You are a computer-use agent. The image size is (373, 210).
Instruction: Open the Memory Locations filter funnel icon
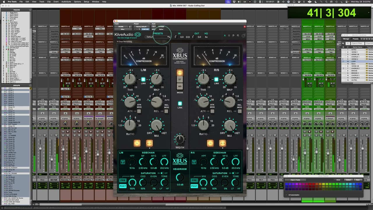point(343,43)
